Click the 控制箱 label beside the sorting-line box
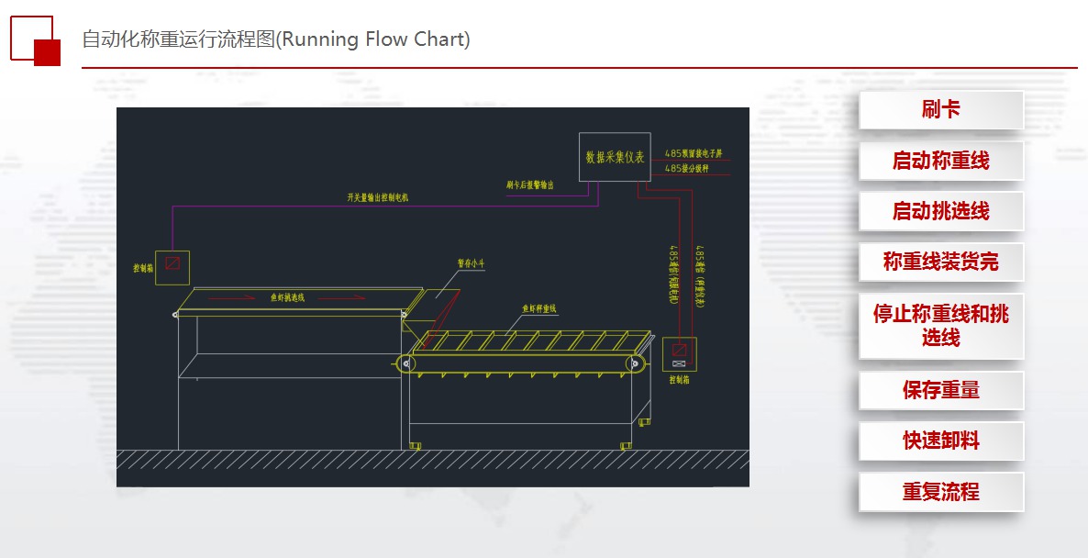 tap(143, 268)
